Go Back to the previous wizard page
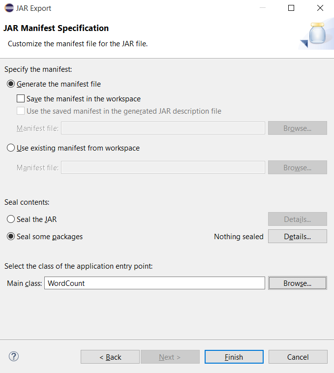 pos(110,357)
